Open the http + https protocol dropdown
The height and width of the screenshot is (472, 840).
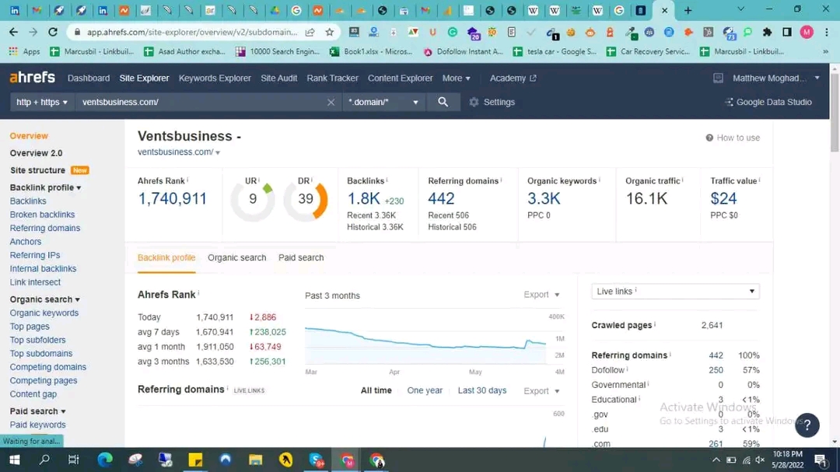click(x=41, y=102)
